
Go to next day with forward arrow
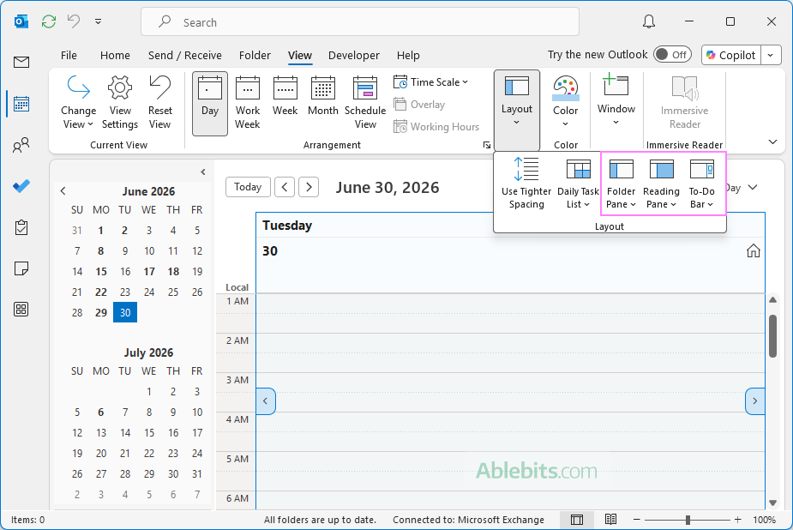point(309,187)
